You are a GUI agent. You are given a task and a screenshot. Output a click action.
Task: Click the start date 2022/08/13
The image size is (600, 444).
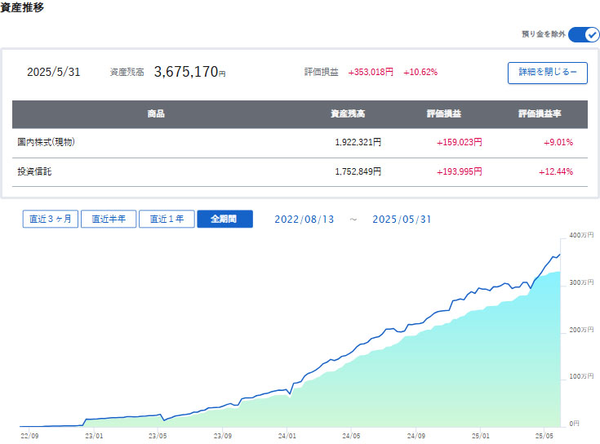click(x=305, y=220)
